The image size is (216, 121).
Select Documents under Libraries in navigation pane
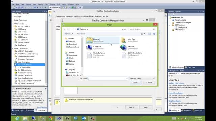[73, 55]
